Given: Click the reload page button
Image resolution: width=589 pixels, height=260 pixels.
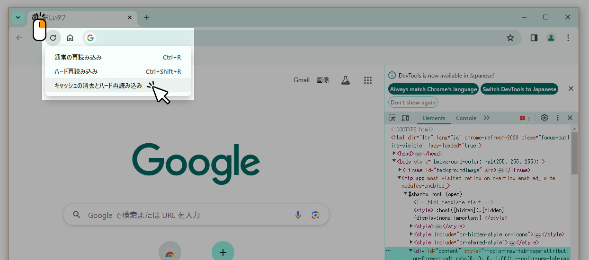Looking at the screenshot, I should [x=53, y=38].
